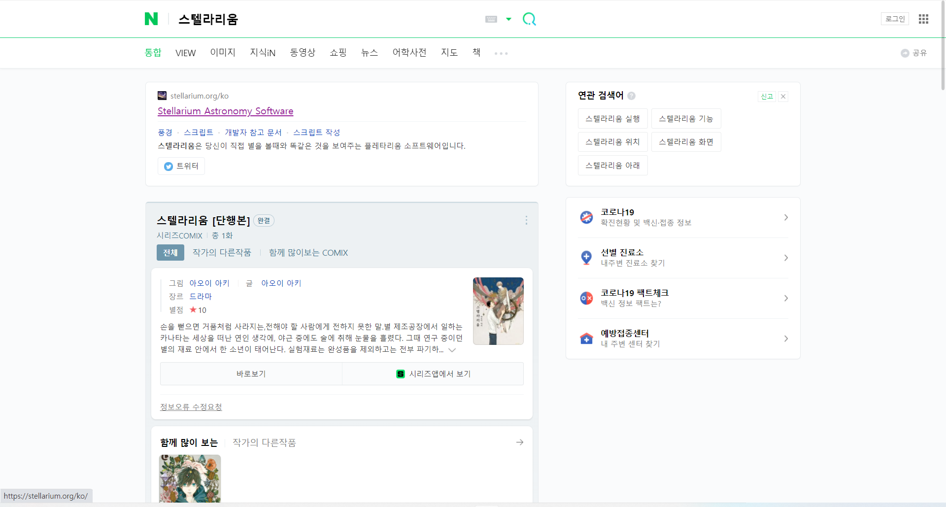This screenshot has height=507, width=946.
Task: Click writer 아오이 아키 link next to 글
Action: [281, 283]
